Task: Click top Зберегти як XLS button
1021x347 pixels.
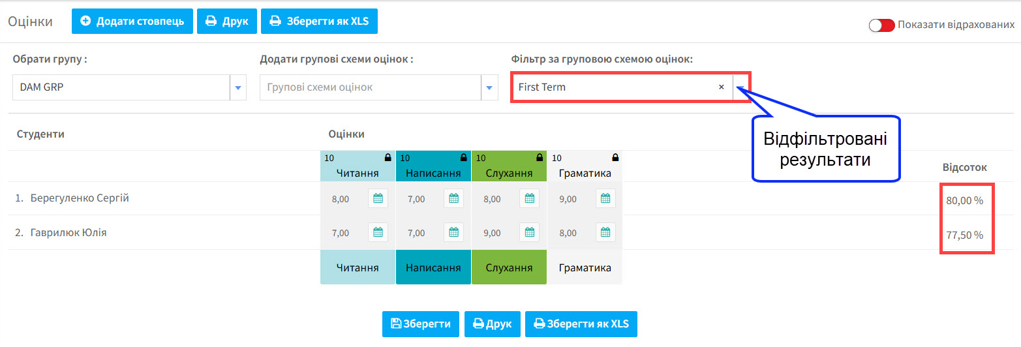Action: 319,21
